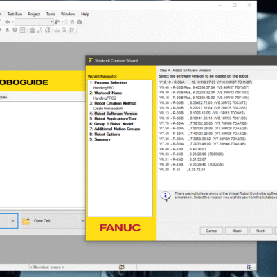
Task: Open the Tools menu
Action: click(x=51, y=14)
